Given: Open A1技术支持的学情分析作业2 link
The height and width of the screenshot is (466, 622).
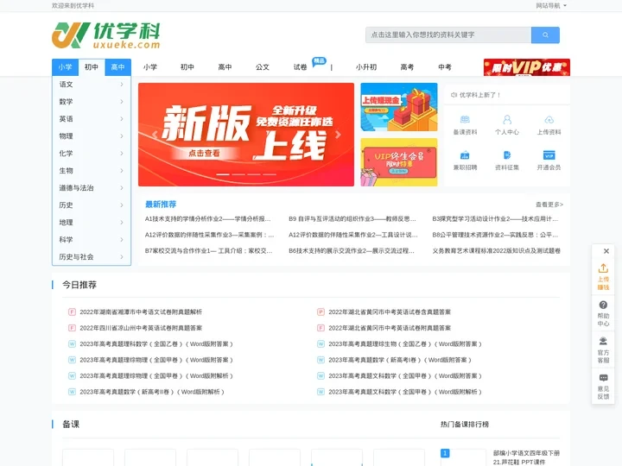Looking at the screenshot, I should pyautogui.click(x=208, y=218).
